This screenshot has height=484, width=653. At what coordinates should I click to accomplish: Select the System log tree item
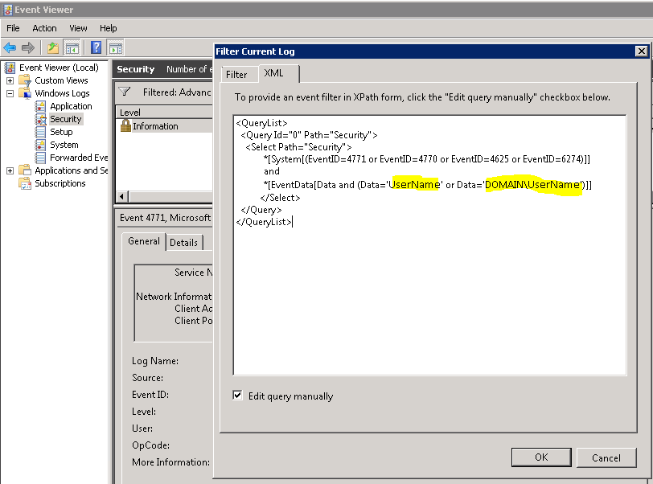64,145
